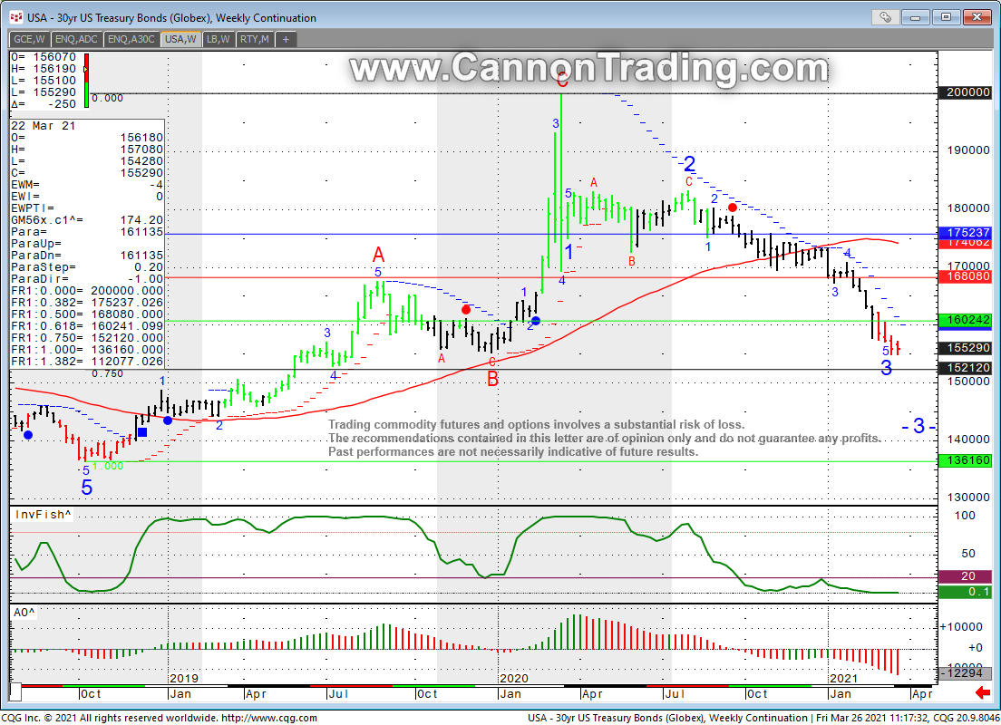Select the ENQ,A30C tab
This screenshot has width=1001, height=725.
[131, 39]
